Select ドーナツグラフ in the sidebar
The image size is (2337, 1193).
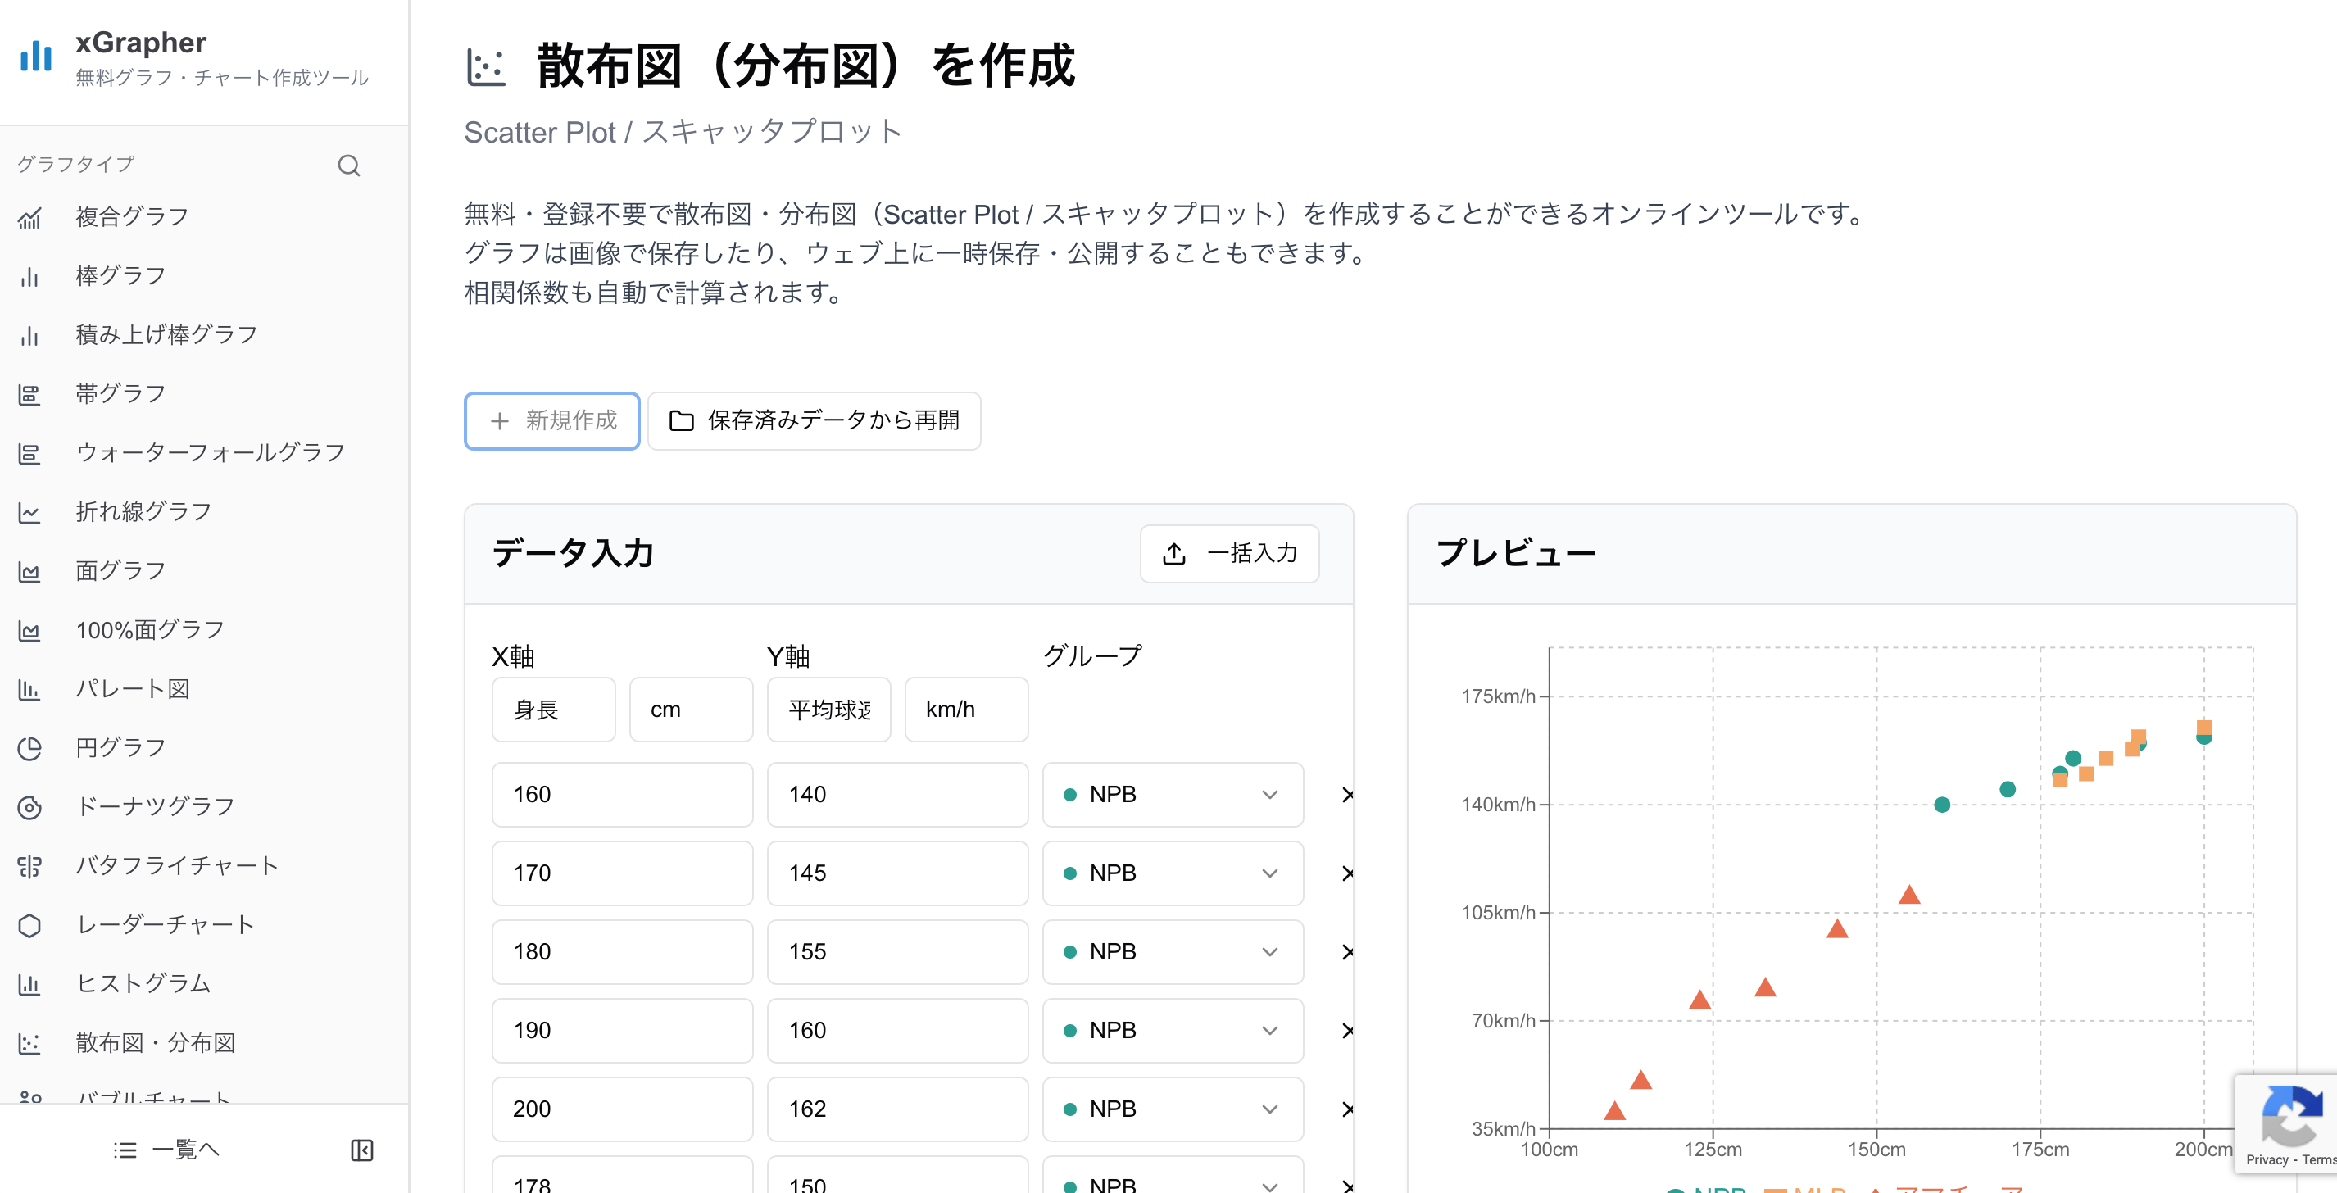154,805
